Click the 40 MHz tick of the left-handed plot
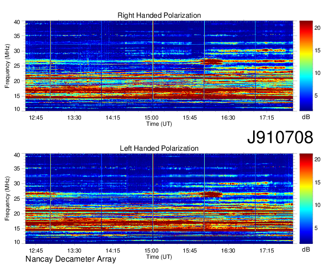Viewport: 326px width, 265px height. click(17, 155)
